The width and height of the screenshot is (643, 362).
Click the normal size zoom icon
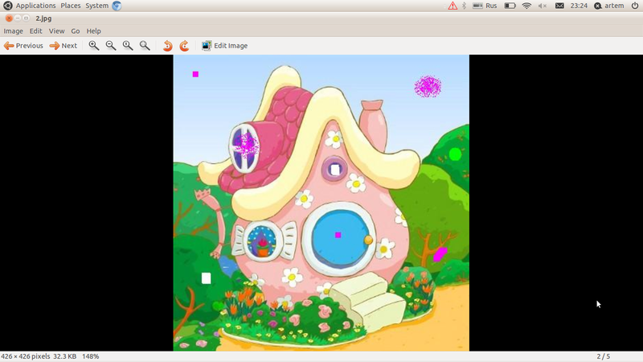[x=128, y=46]
